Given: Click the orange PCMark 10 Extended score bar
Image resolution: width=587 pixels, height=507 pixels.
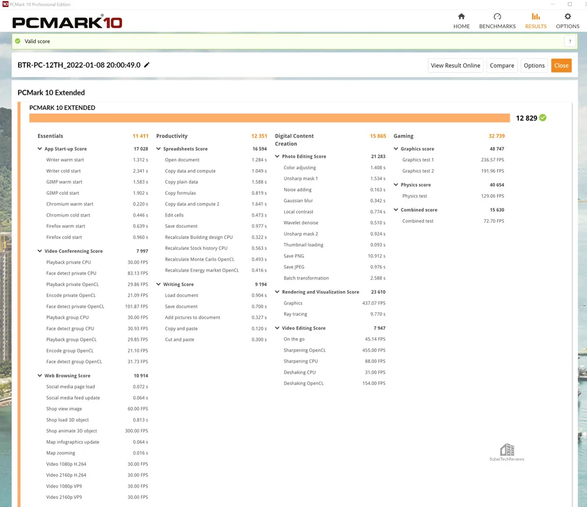Looking at the screenshot, I should point(269,118).
